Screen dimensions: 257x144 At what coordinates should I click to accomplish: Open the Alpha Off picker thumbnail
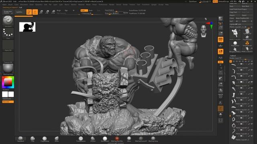[x=8, y=46]
